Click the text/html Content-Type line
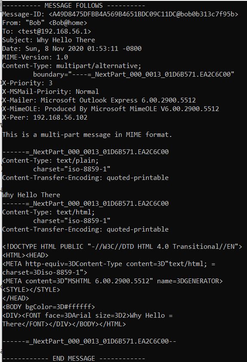Screen dimensions: 247x362 click(x=49, y=212)
